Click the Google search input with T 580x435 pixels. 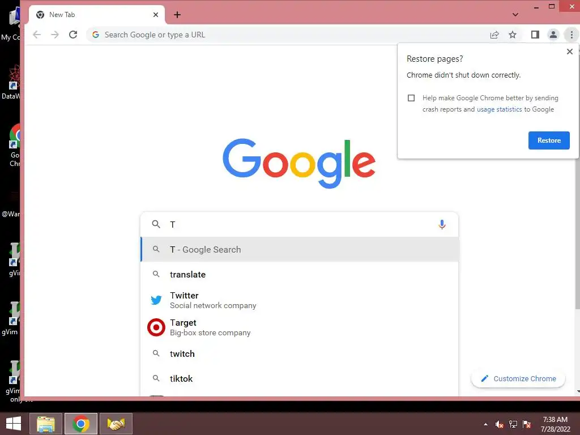(x=300, y=224)
